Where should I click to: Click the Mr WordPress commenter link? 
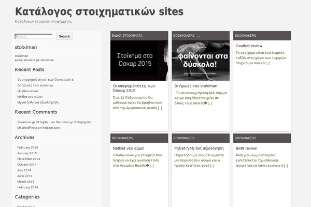(x=27, y=128)
